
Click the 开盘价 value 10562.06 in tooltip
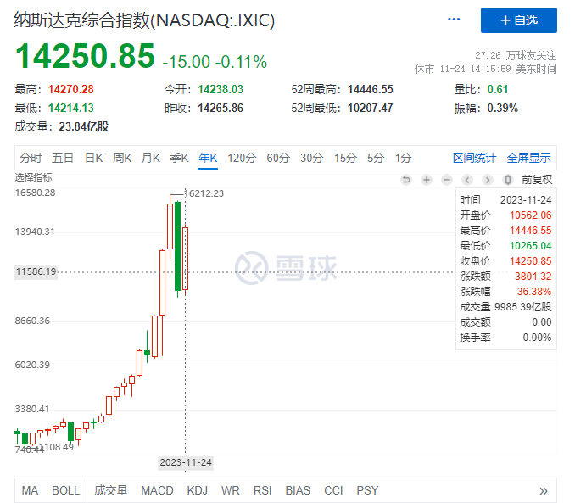(530, 215)
